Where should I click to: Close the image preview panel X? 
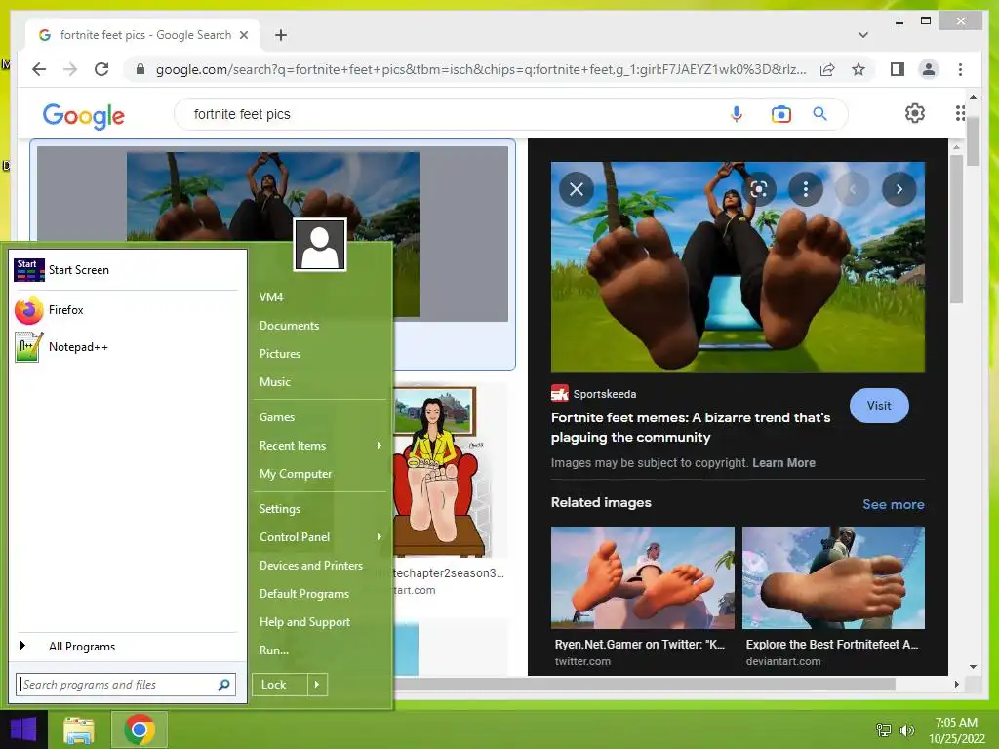point(577,189)
